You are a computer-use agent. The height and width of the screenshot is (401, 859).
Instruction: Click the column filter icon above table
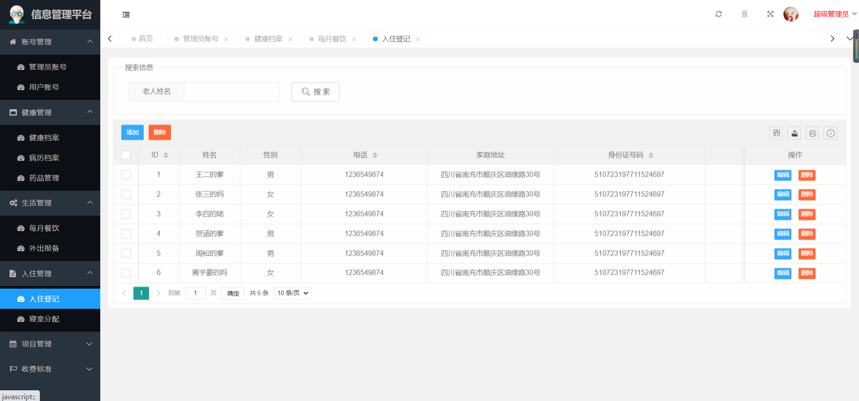pos(776,133)
